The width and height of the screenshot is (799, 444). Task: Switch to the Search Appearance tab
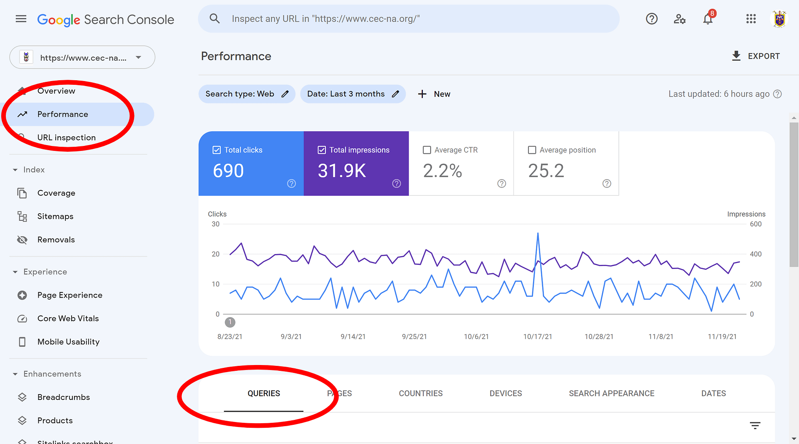611,393
